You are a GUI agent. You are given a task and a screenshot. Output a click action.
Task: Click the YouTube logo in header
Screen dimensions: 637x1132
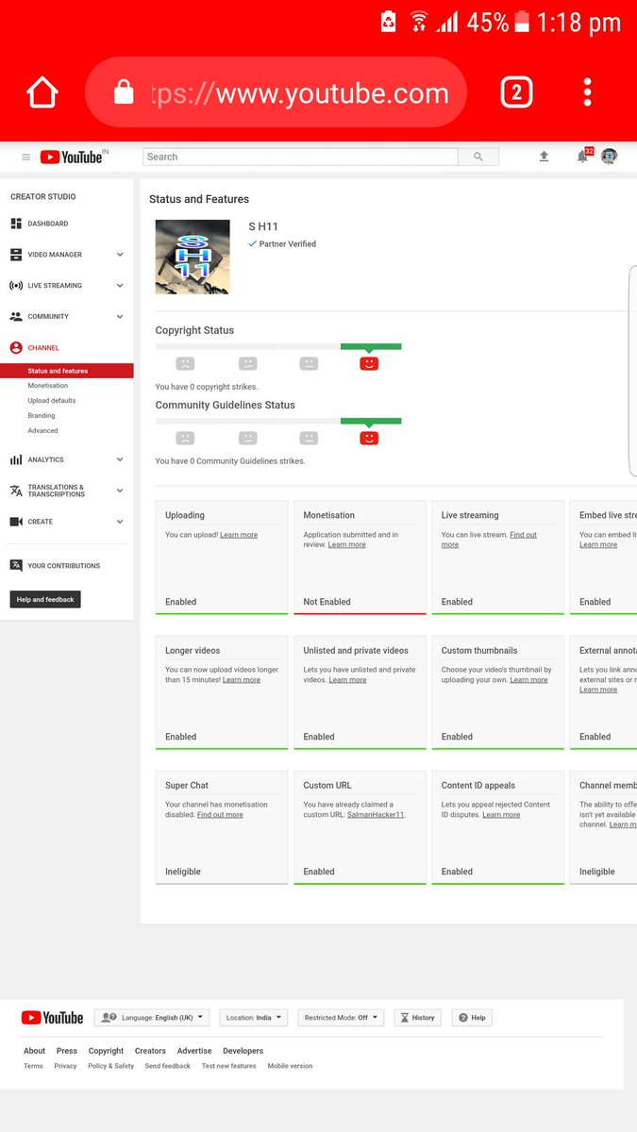(x=71, y=158)
